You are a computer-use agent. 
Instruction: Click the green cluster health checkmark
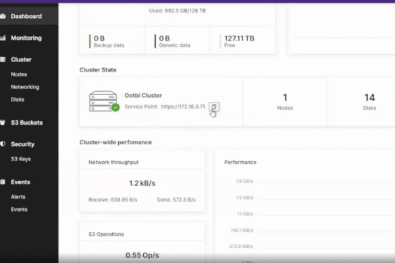point(115,107)
